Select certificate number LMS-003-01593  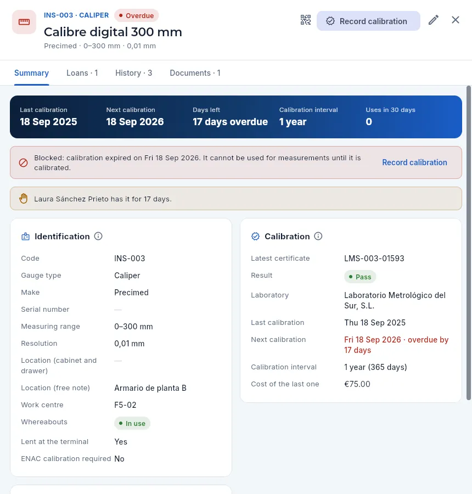click(374, 259)
